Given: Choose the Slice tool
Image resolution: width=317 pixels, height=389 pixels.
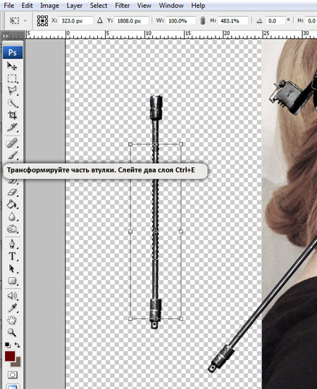Looking at the screenshot, I should tap(12, 127).
